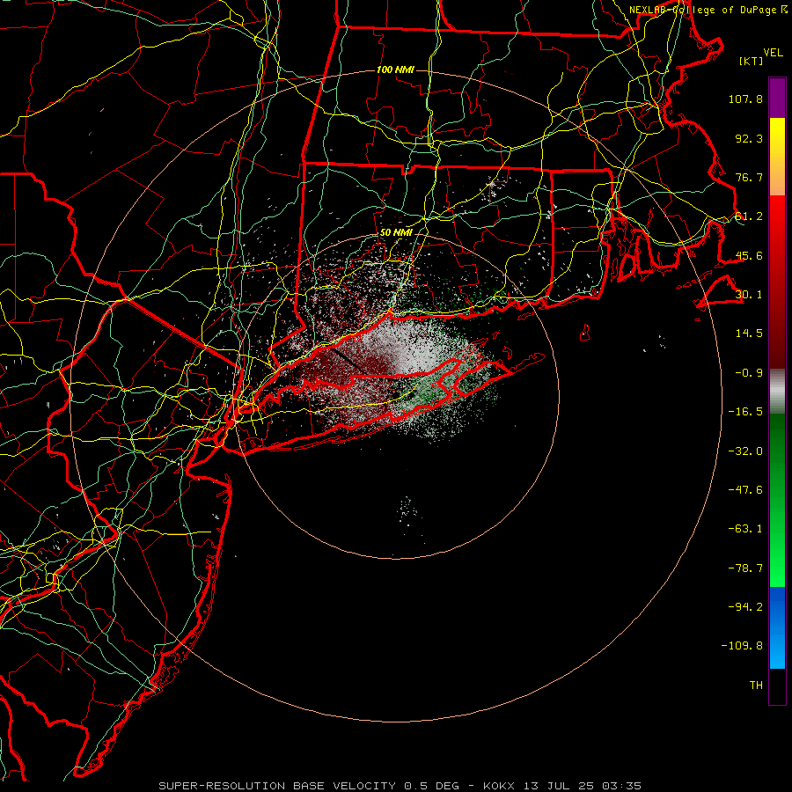Select the -109.8 scale value
Image resolution: width=792 pixels, height=792 pixels.
click(743, 646)
